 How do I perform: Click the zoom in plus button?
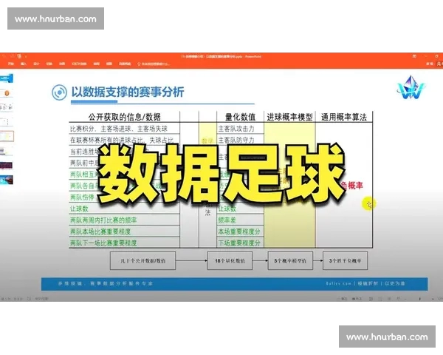[x=433, y=299]
